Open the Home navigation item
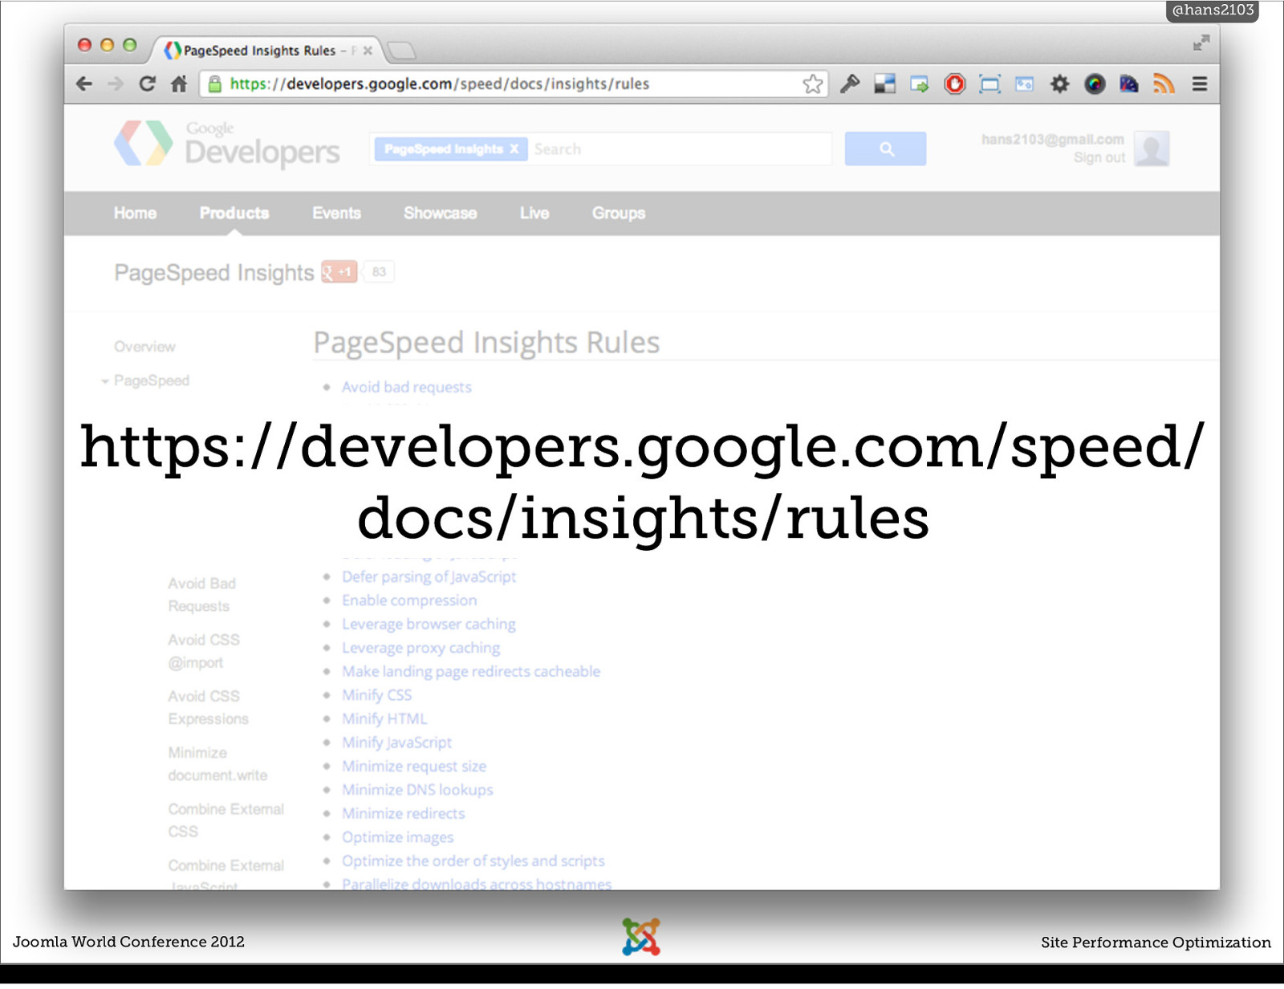The image size is (1284, 989). click(135, 213)
